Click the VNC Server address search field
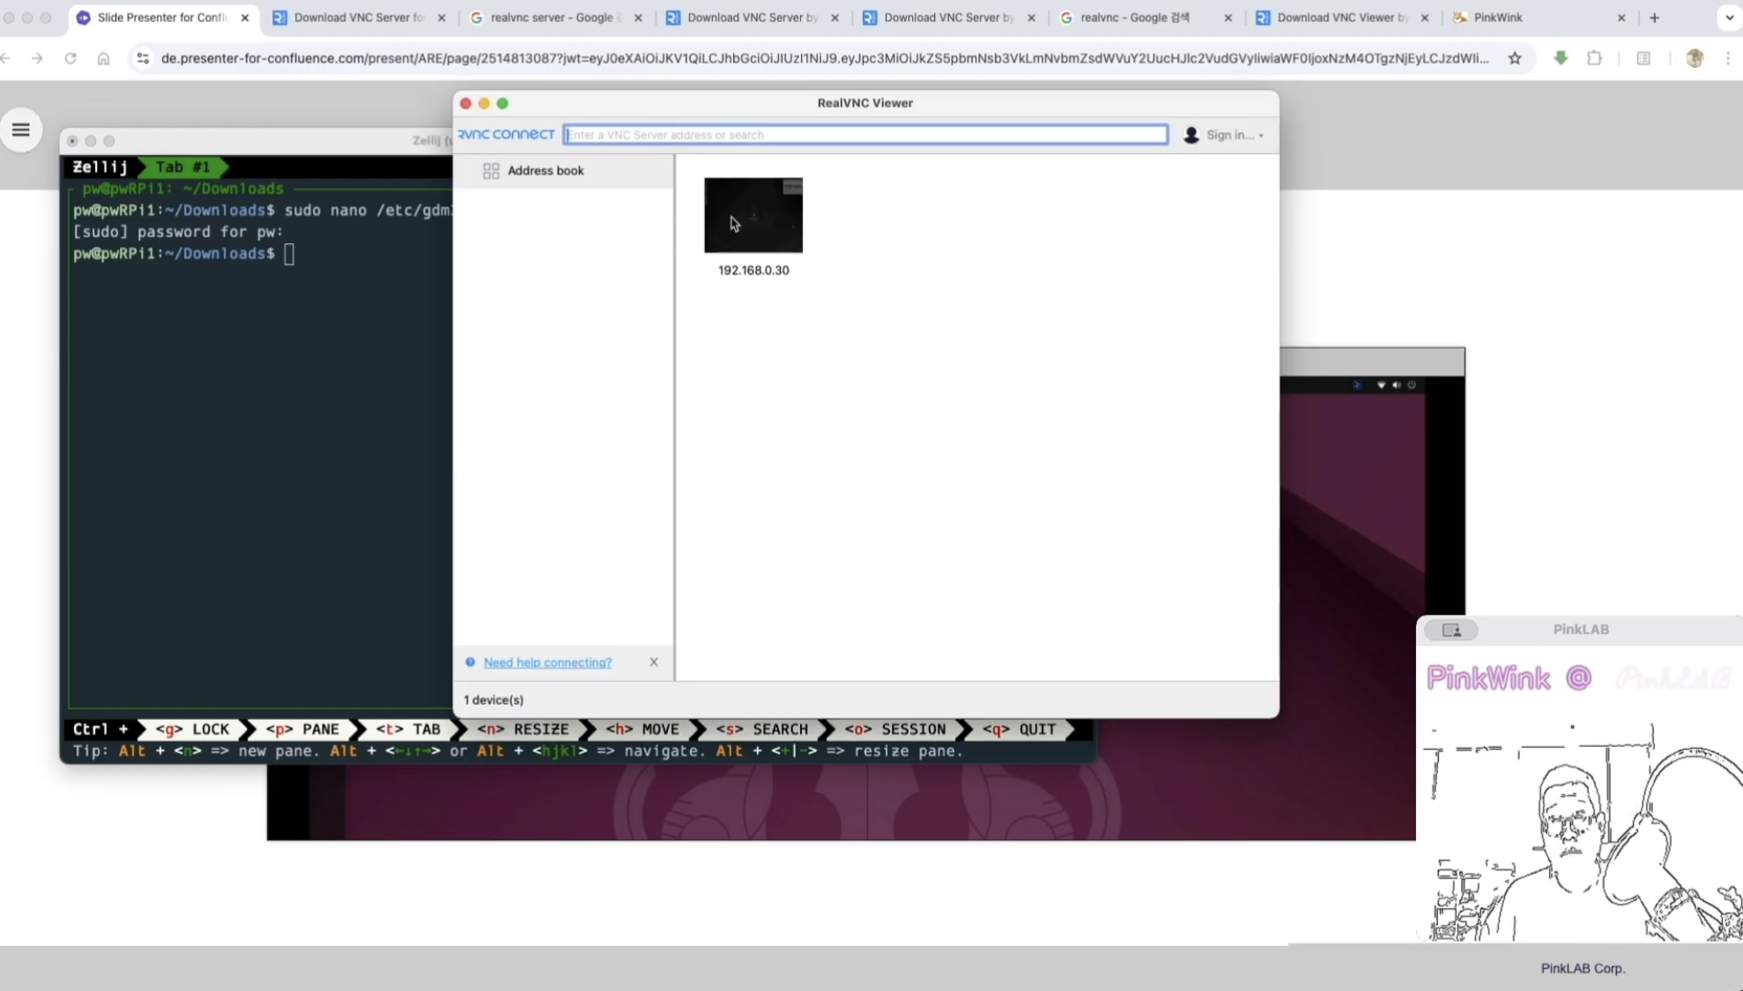This screenshot has width=1743, height=991. (865, 135)
